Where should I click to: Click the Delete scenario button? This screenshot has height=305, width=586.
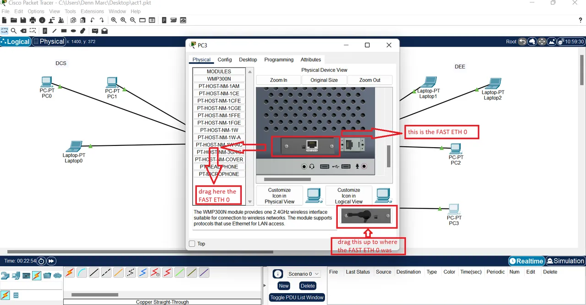[308, 286]
